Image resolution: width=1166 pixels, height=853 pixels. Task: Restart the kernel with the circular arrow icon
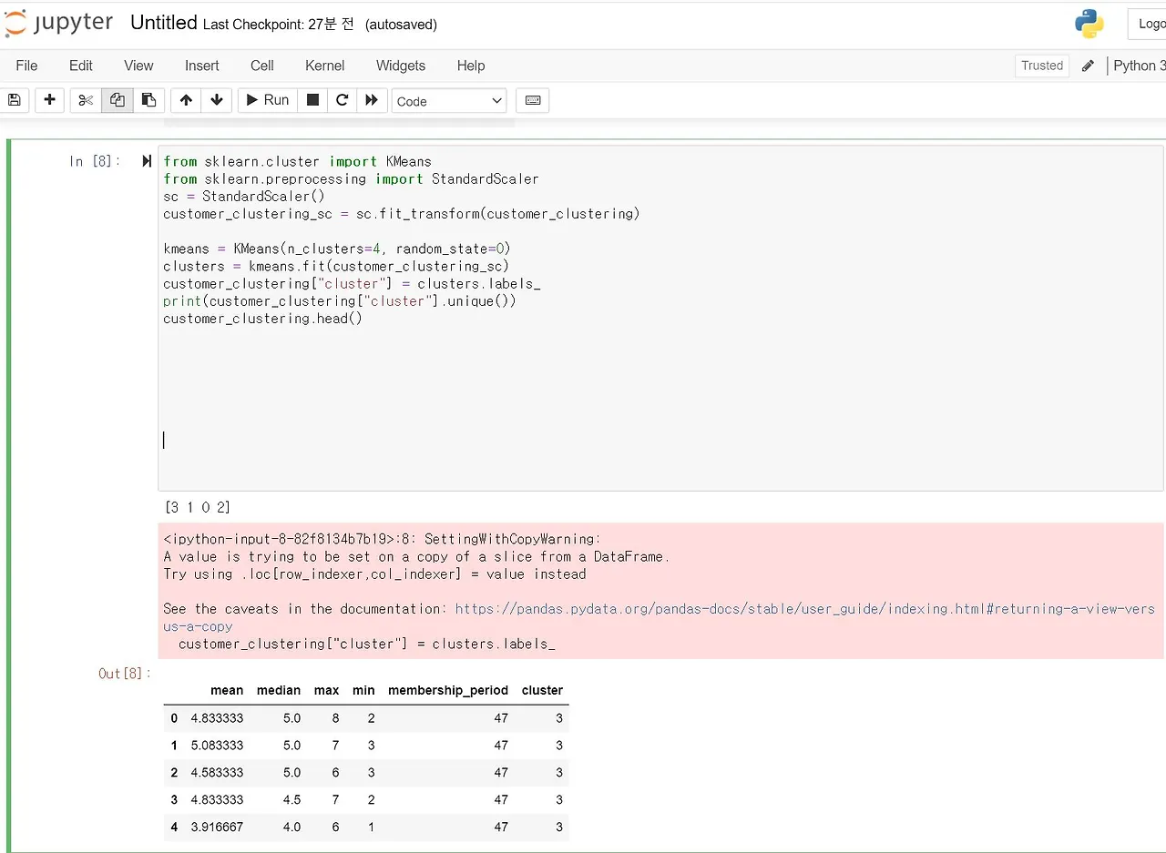[342, 100]
